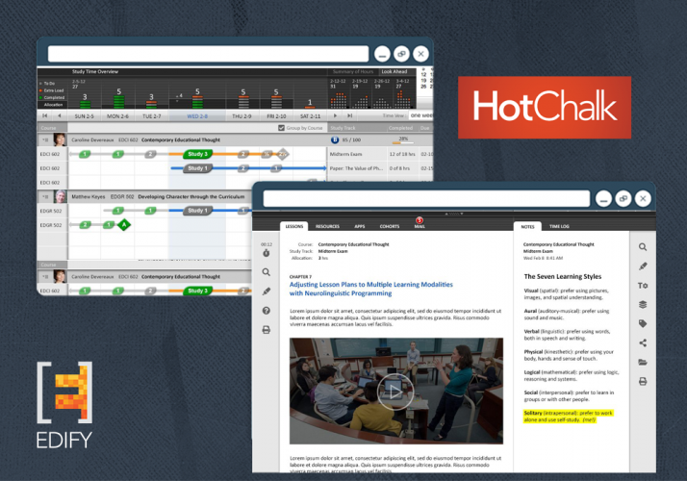
Task: Toggle the Completed legend item
Action: pos(52,97)
